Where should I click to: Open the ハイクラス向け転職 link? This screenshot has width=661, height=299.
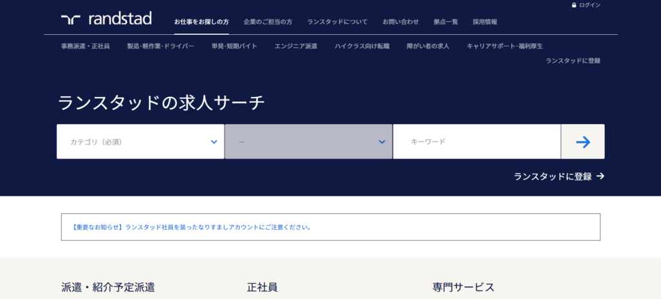click(x=362, y=46)
